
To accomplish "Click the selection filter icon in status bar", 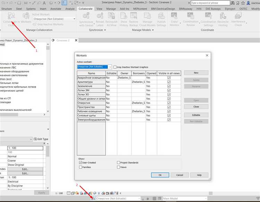I will click(x=258, y=199).
